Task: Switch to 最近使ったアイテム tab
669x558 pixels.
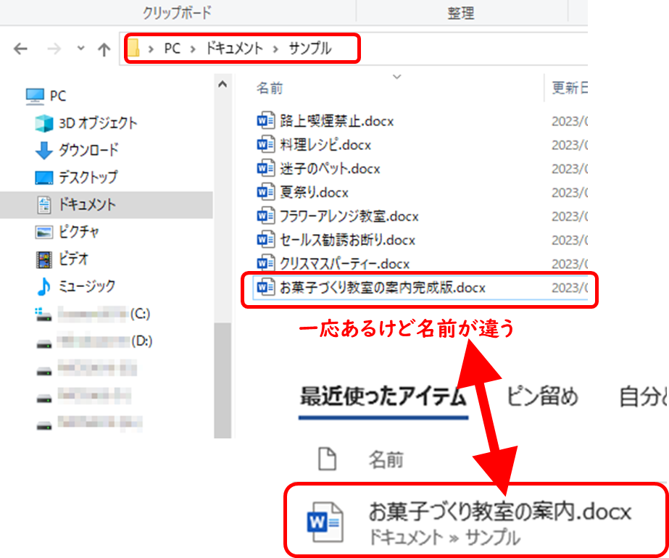Action: [383, 396]
